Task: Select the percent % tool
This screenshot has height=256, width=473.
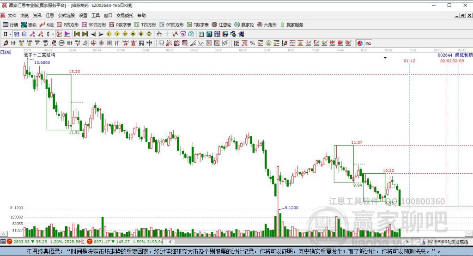Action: tap(253, 43)
